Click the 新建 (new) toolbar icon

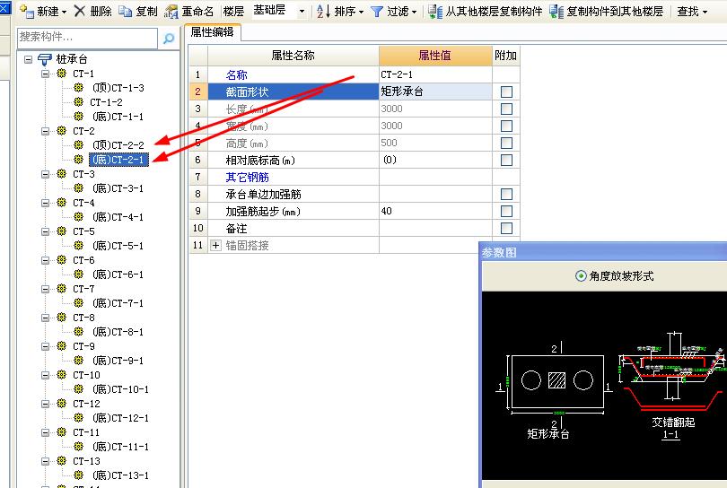point(26,11)
